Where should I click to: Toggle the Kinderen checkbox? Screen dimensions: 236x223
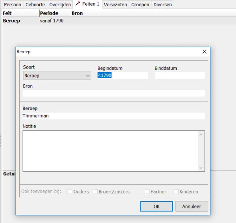[x=176, y=192]
